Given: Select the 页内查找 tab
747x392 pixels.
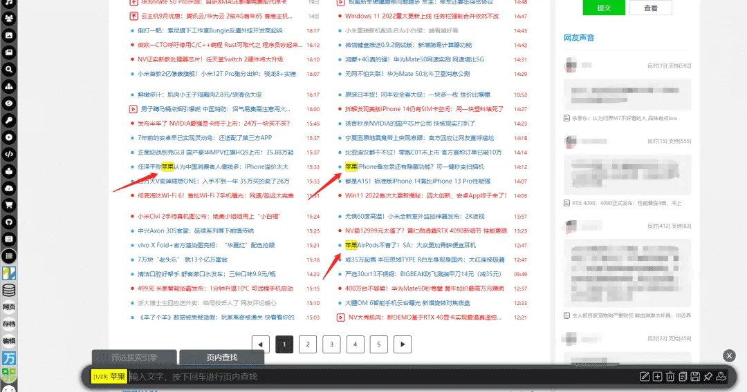Looking at the screenshot, I should [221, 357].
